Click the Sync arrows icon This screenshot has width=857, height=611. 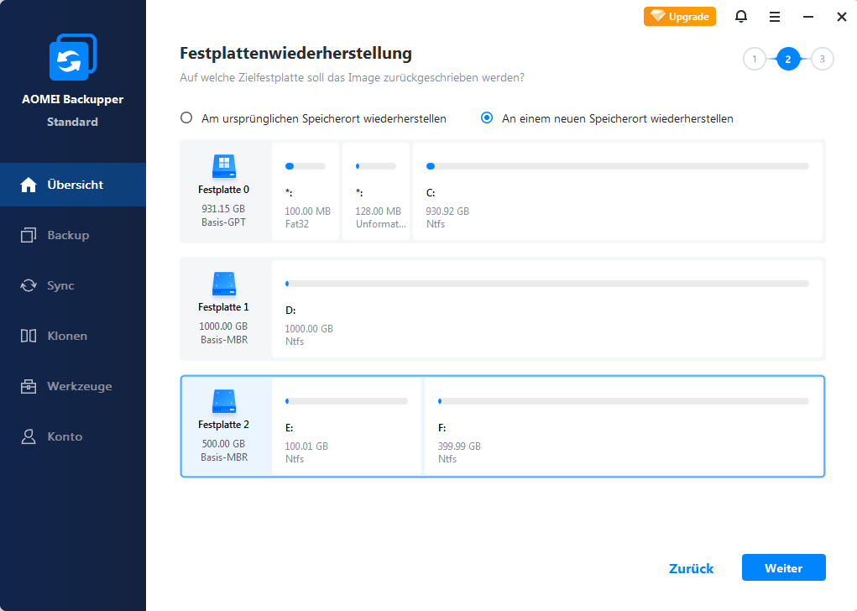pyautogui.click(x=29, y=285)
